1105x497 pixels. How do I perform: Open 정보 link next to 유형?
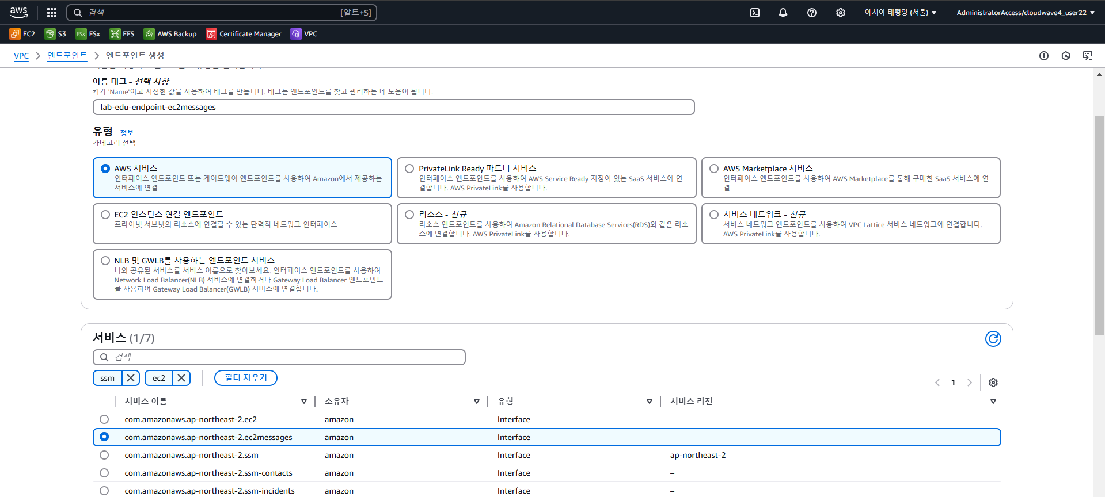pyautogui.click(x=127, y=133)
